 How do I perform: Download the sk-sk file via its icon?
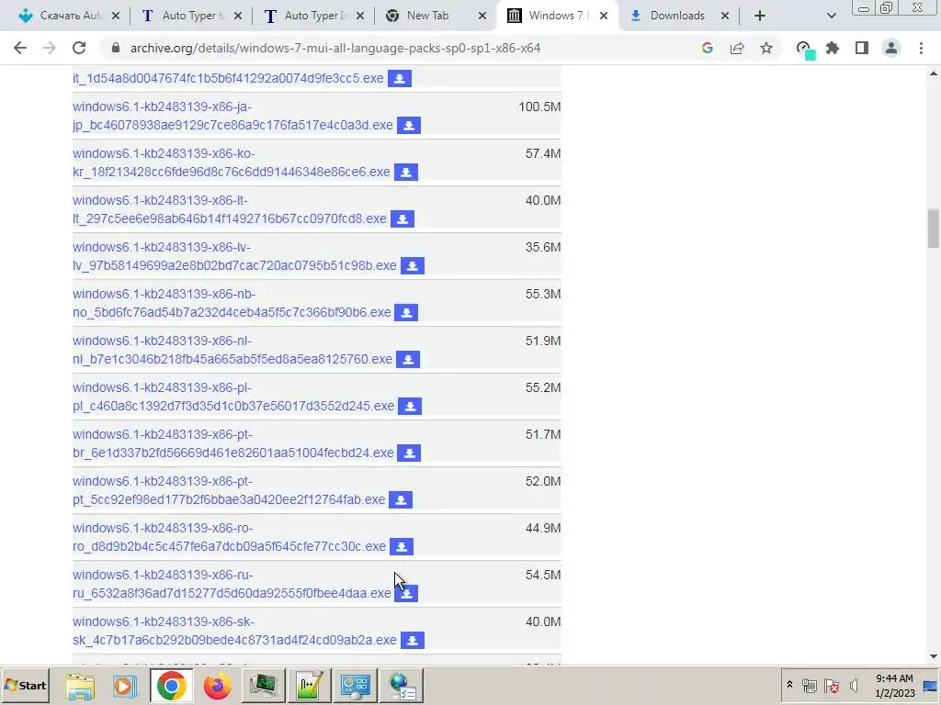click(x=413, y=640)
